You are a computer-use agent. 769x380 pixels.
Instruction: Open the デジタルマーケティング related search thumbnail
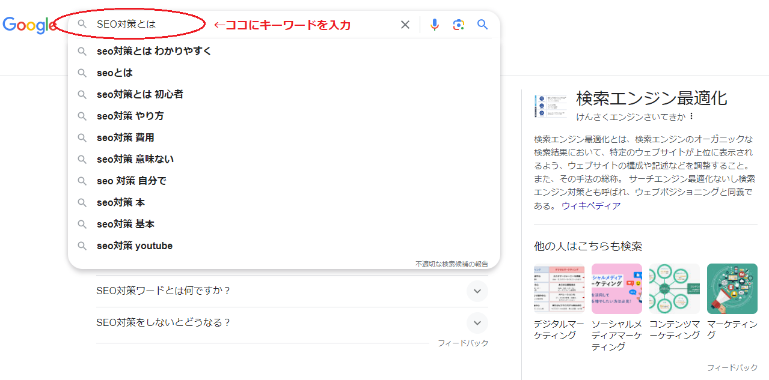click(x=559, y=289)
